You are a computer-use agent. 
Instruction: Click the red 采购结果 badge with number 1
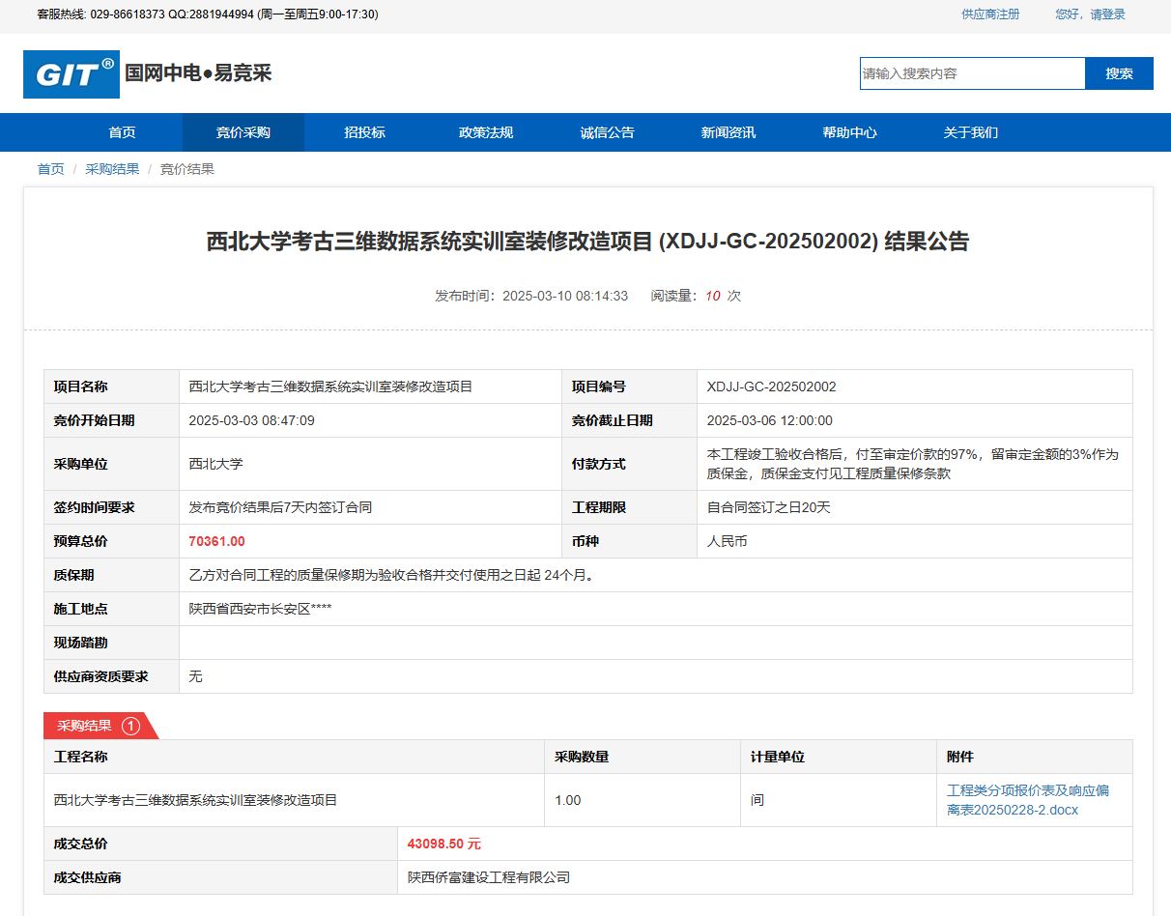[x=99, y=726]
